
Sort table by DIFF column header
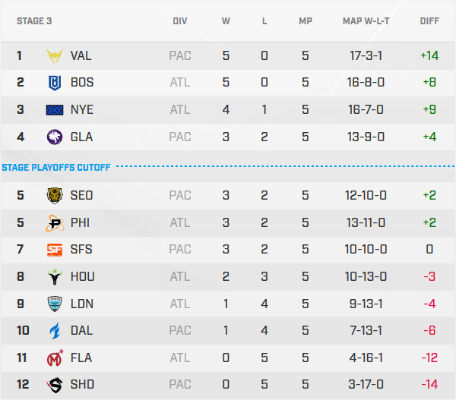coord(429,21)
